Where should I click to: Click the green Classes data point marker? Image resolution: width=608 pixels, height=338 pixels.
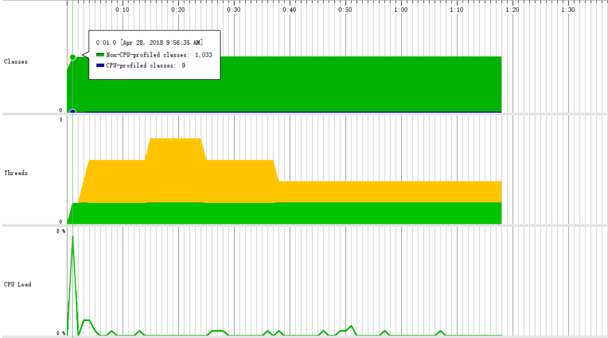tap(73, 57)
